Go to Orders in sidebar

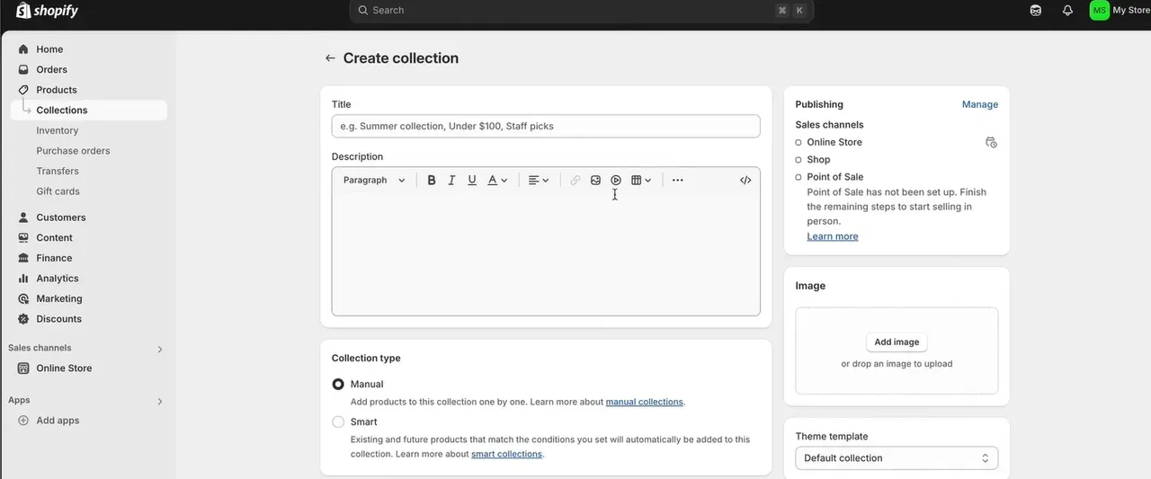(51, 69)
